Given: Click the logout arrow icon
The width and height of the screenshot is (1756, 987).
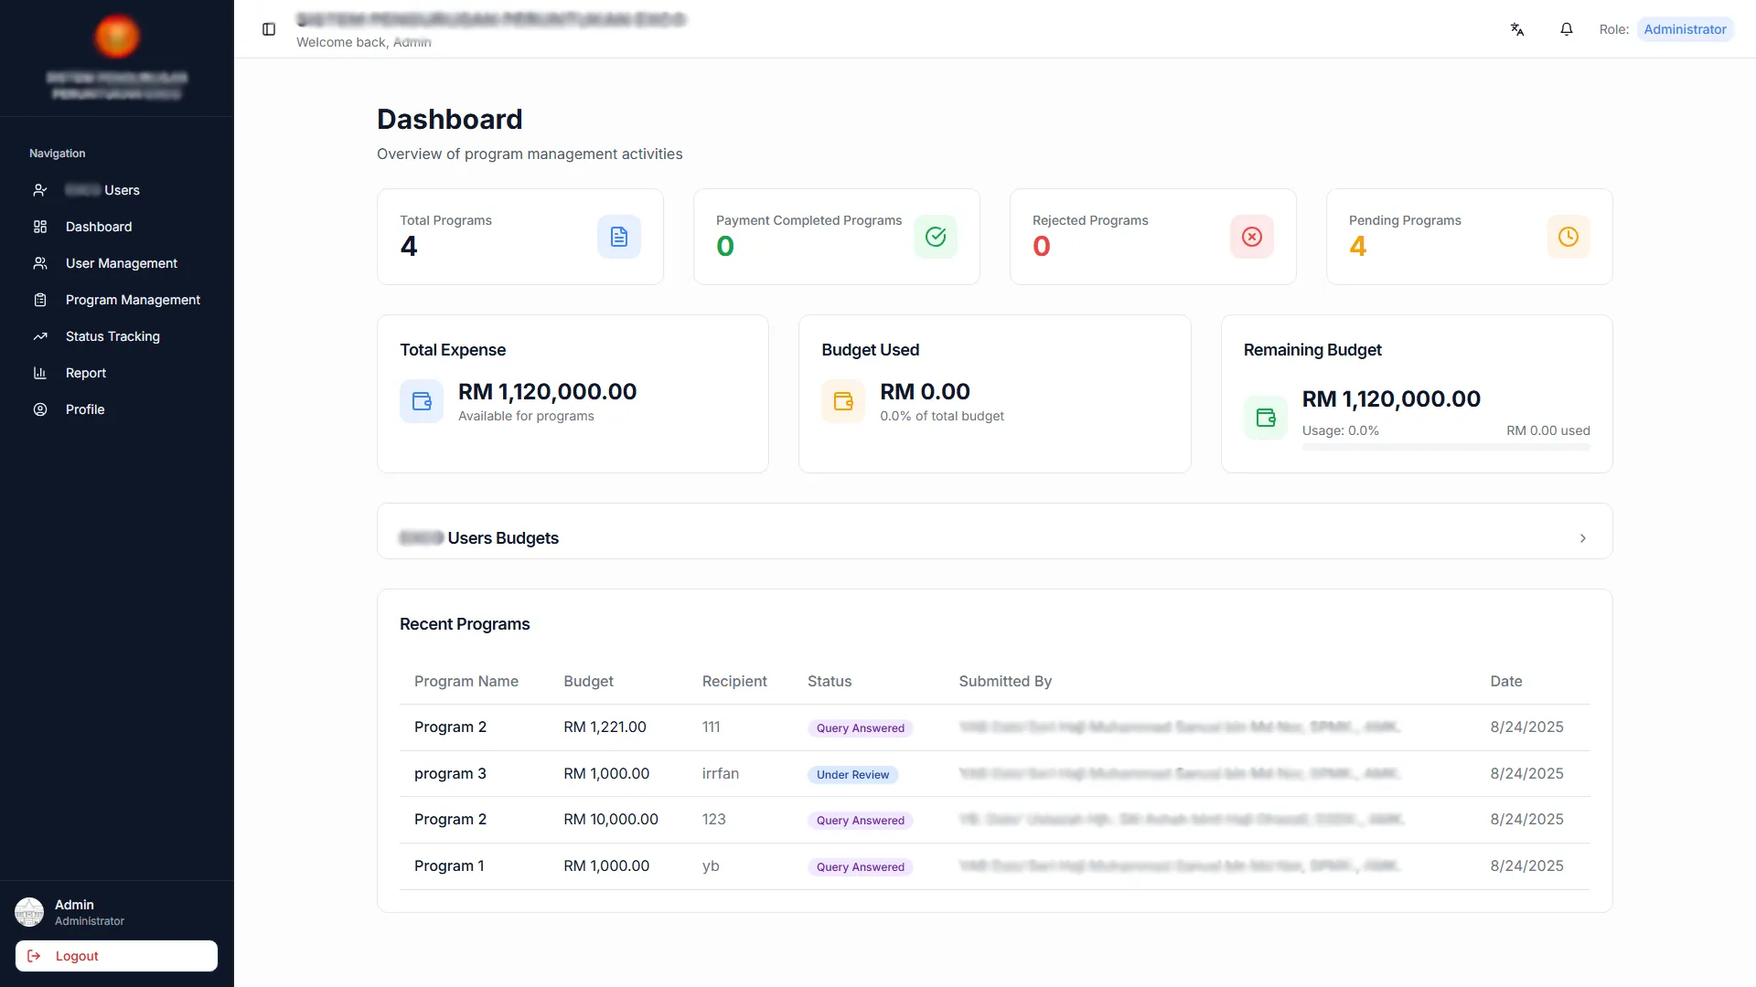Looking at the screenshot, I should click(x=34, y=956).
